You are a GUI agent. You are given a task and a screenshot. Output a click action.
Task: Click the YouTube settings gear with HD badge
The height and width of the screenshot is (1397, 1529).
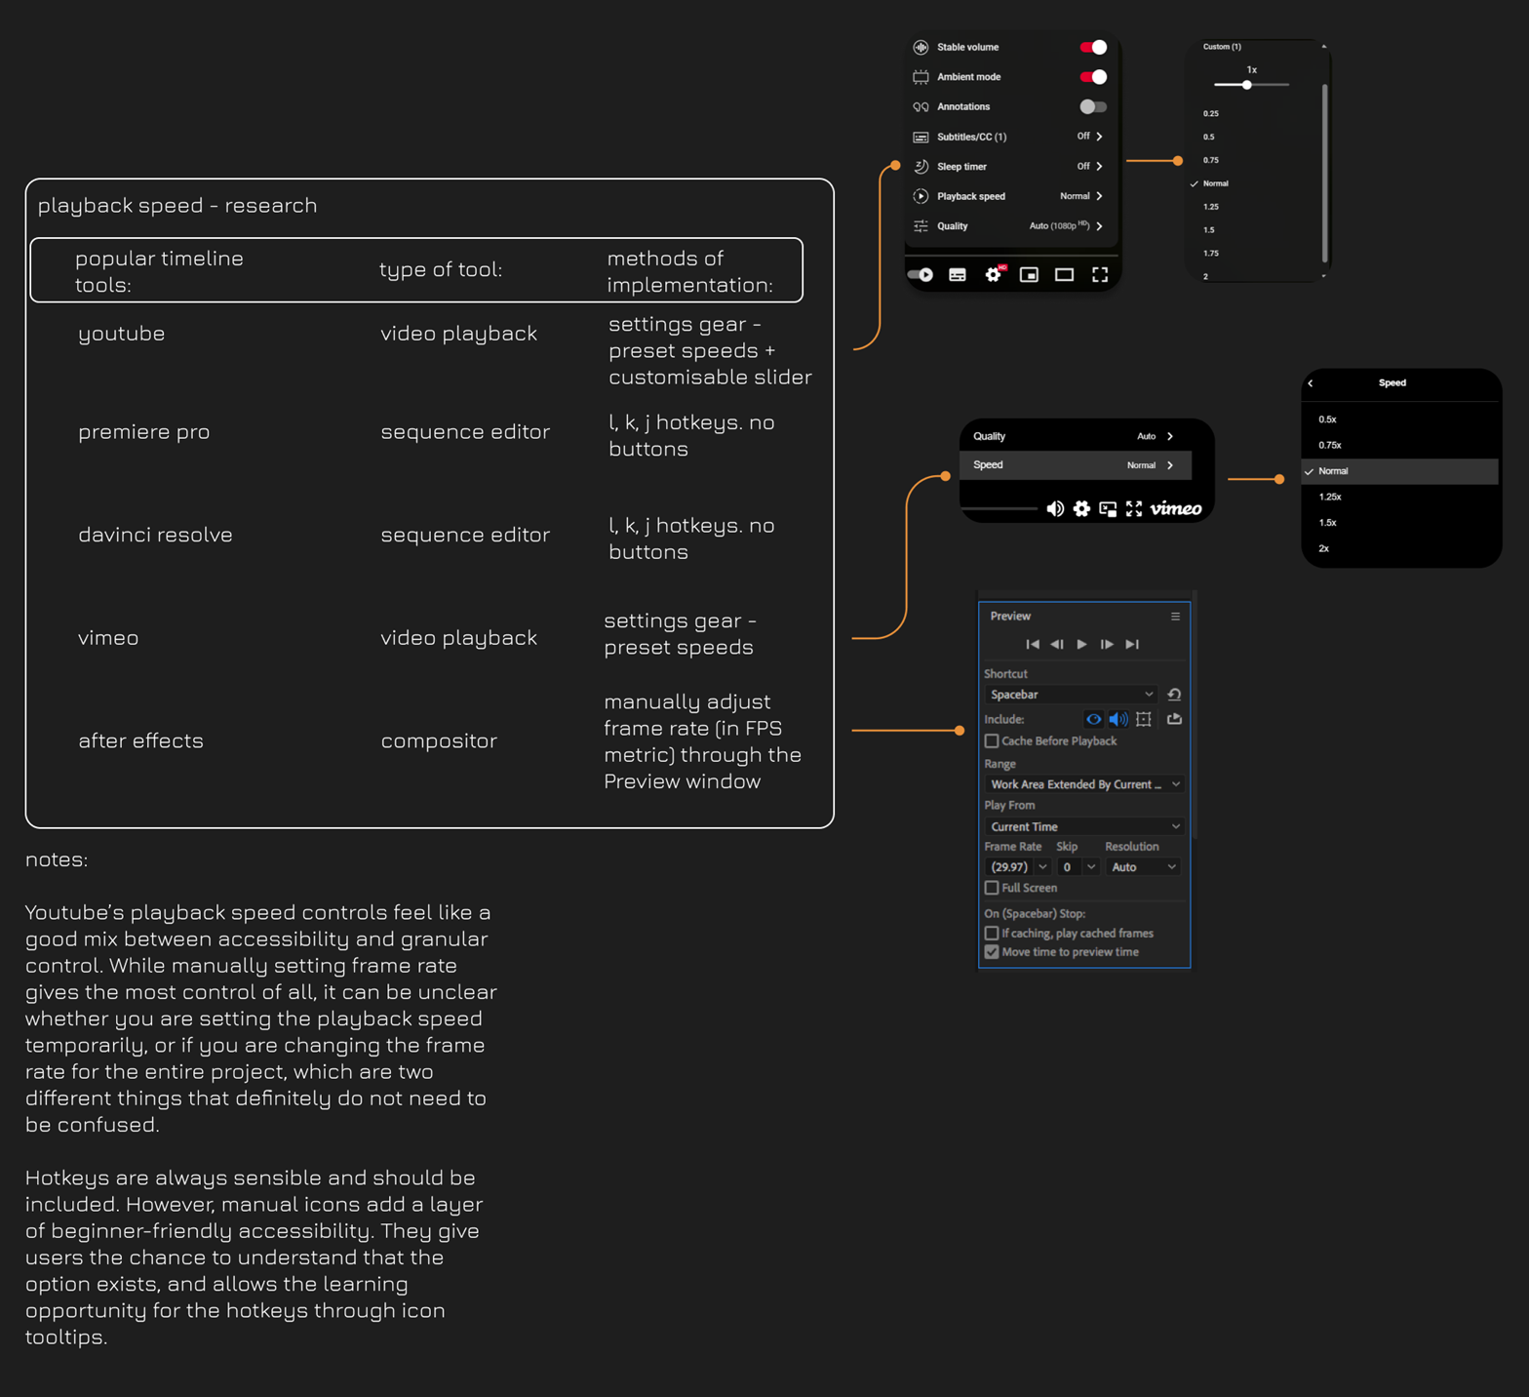993,275
